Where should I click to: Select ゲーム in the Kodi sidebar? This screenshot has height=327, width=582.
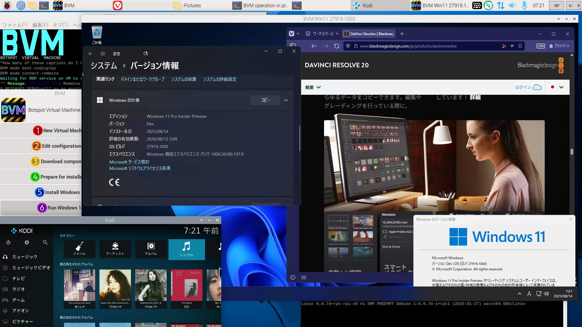click(19, 300)
